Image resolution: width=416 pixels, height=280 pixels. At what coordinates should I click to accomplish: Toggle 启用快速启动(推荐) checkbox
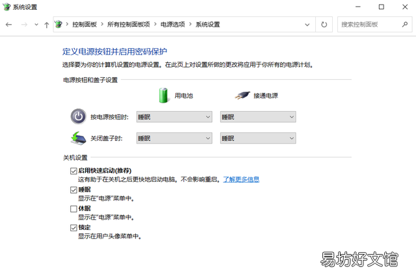coord(73,171)
